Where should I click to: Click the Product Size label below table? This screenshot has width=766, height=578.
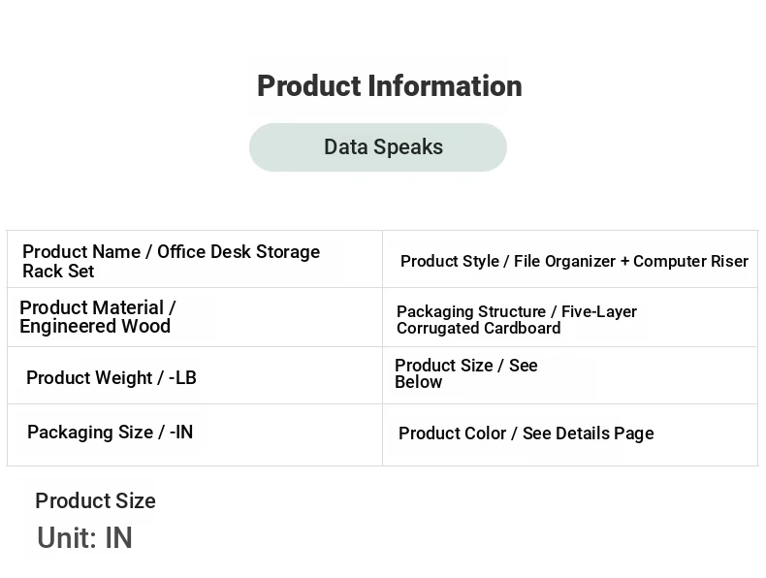point(95,500)
